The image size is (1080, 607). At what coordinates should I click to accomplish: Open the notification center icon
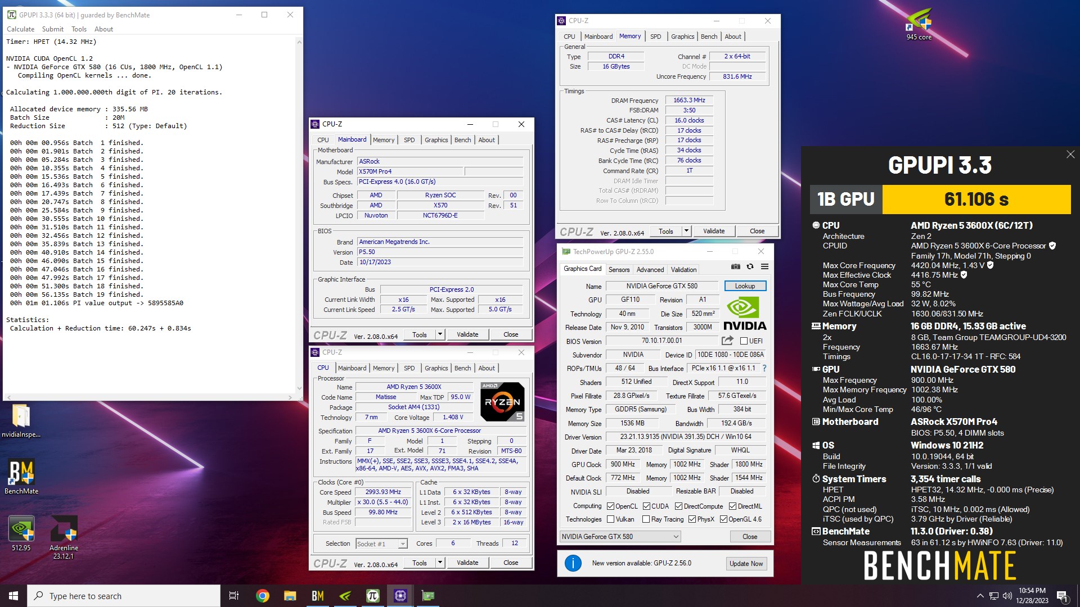1062,596
